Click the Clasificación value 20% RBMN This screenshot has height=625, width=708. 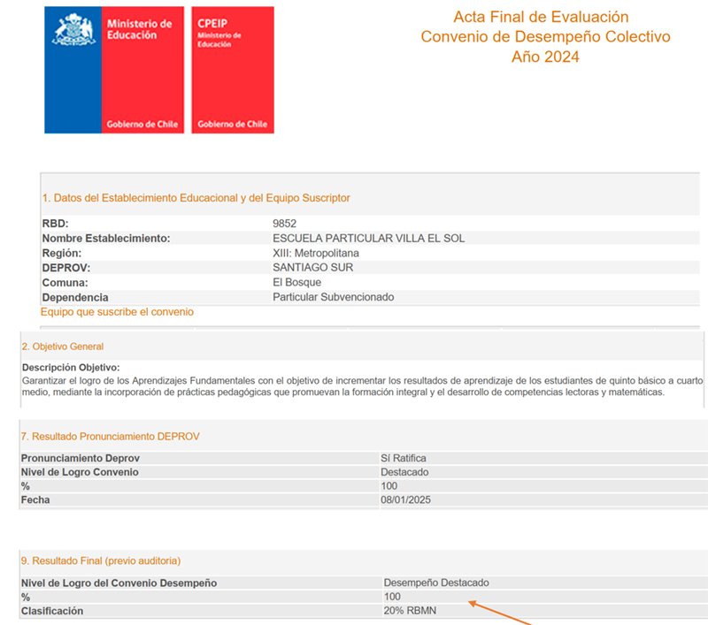[x=410, y=611]
